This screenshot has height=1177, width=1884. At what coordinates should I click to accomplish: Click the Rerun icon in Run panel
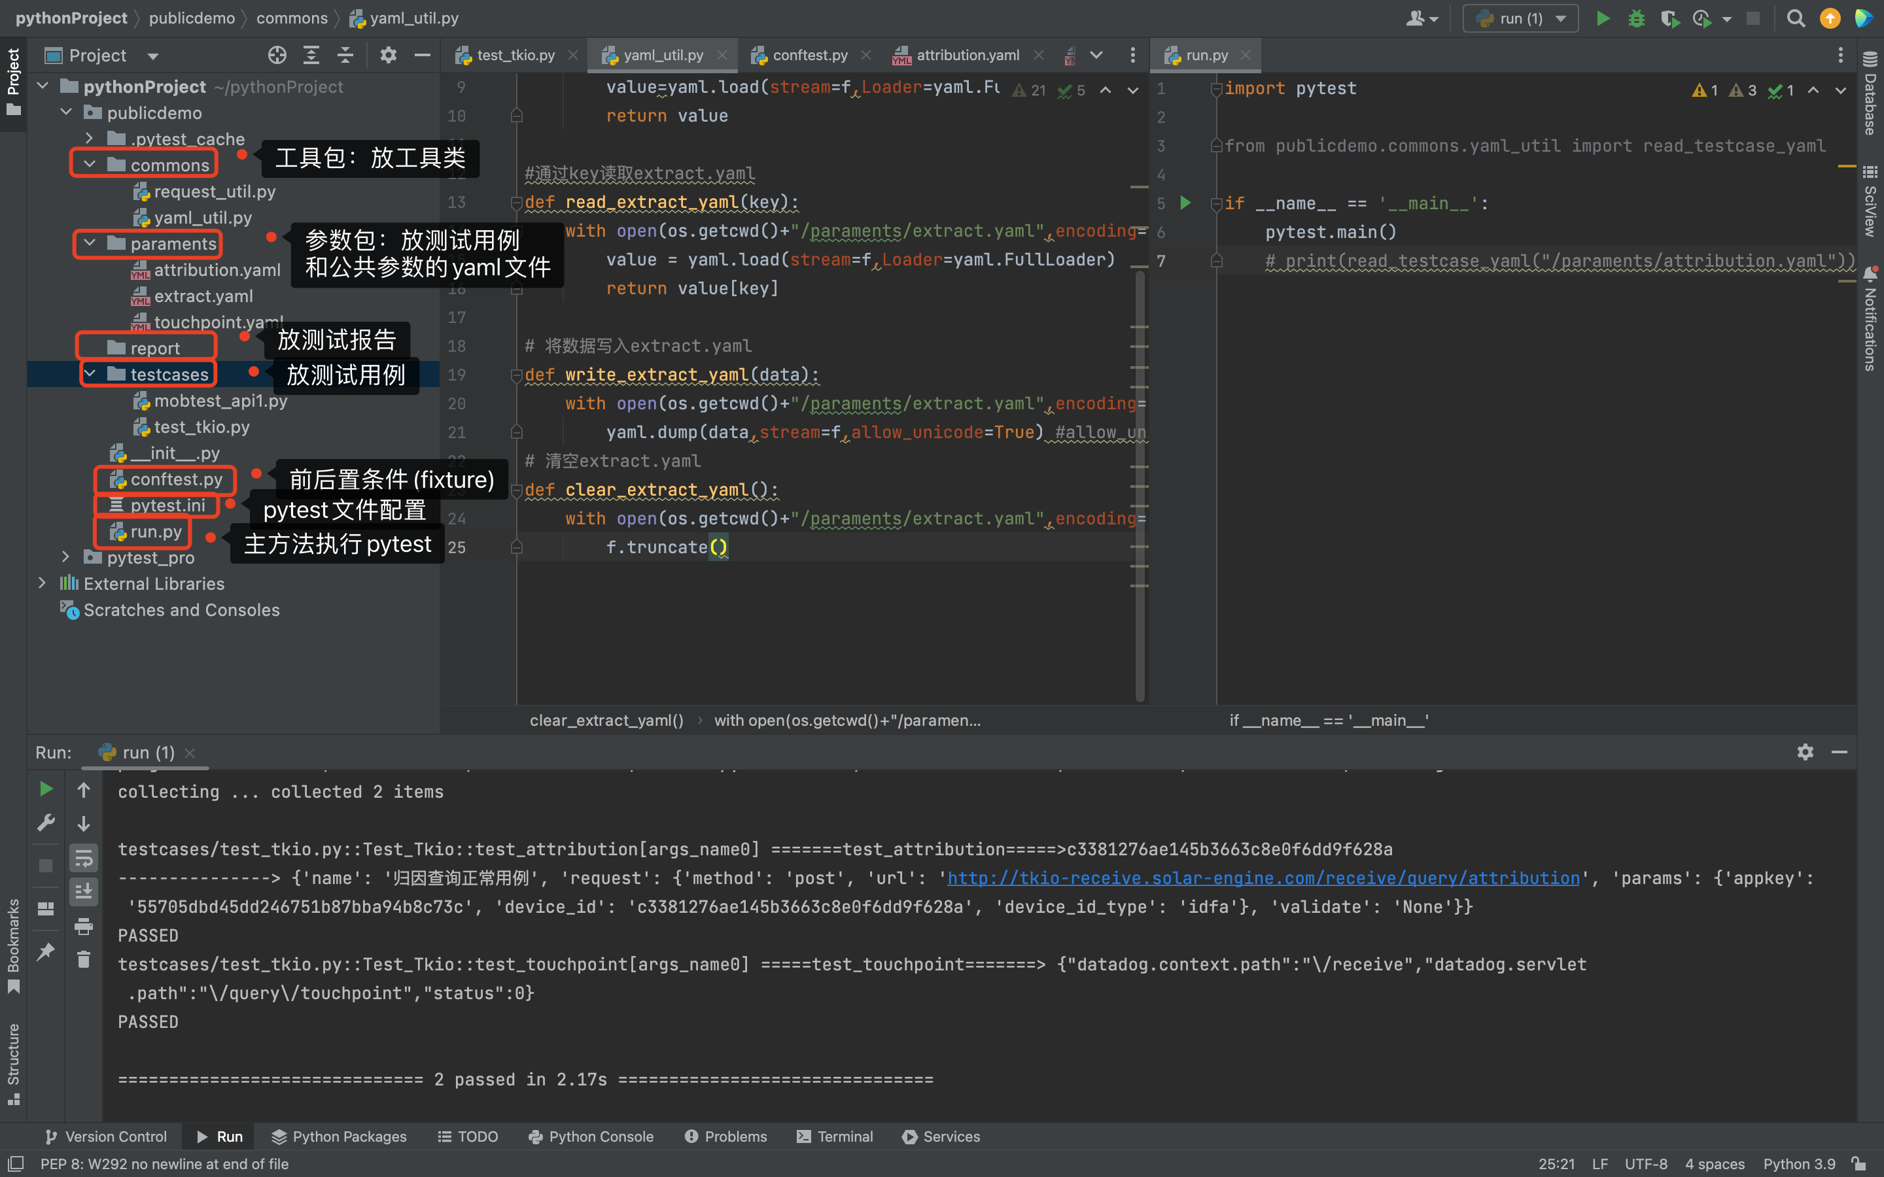[46, 789]
